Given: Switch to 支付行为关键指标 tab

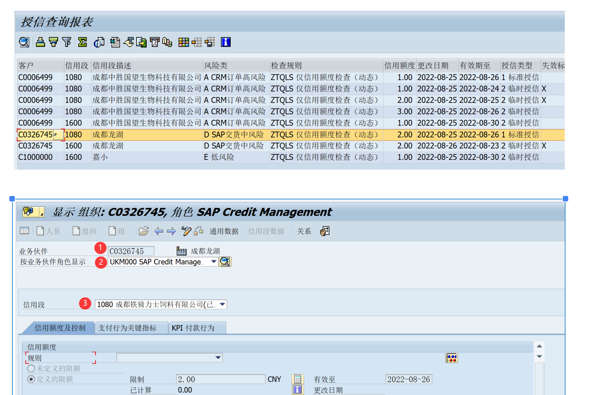Looking at the screenshot, I should pos(127,328).
